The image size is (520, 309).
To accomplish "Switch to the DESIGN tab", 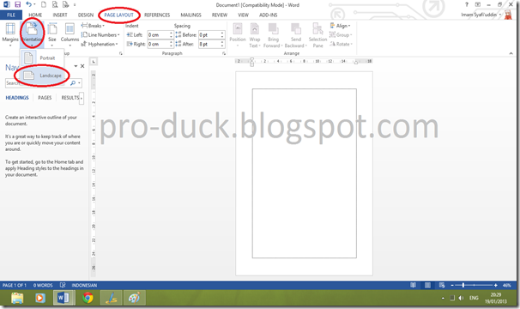I will pos(86,15).
